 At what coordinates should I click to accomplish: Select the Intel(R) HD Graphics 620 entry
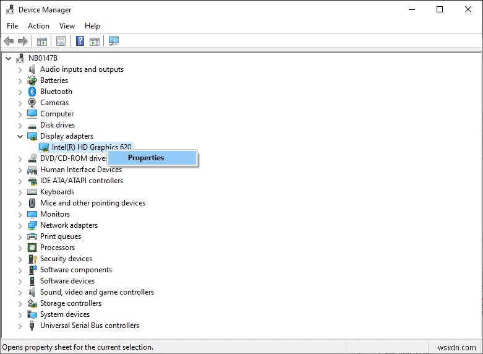[92, 147]
